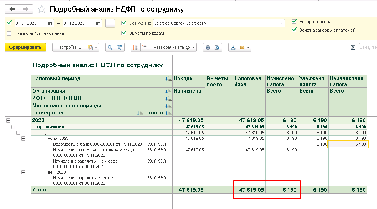
Task: Toggle the Сотрудник filter checkbox
Action: (x=124, y=23)
